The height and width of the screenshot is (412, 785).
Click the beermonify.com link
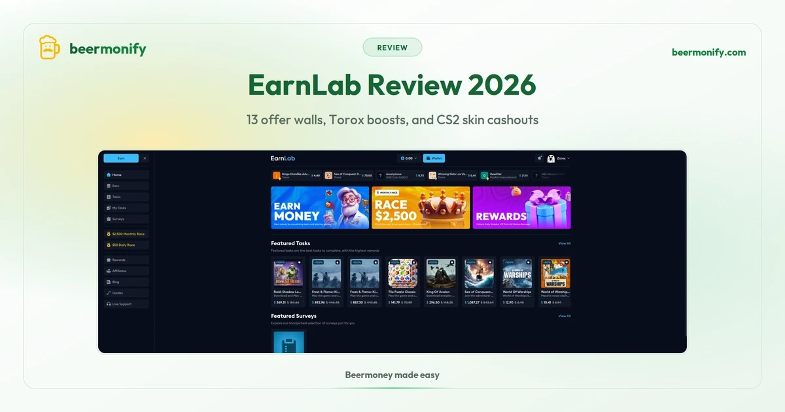pyautogui.click(x=708, y=52)
